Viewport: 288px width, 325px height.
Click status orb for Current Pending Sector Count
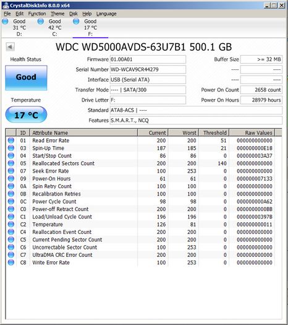click(11, 240)
